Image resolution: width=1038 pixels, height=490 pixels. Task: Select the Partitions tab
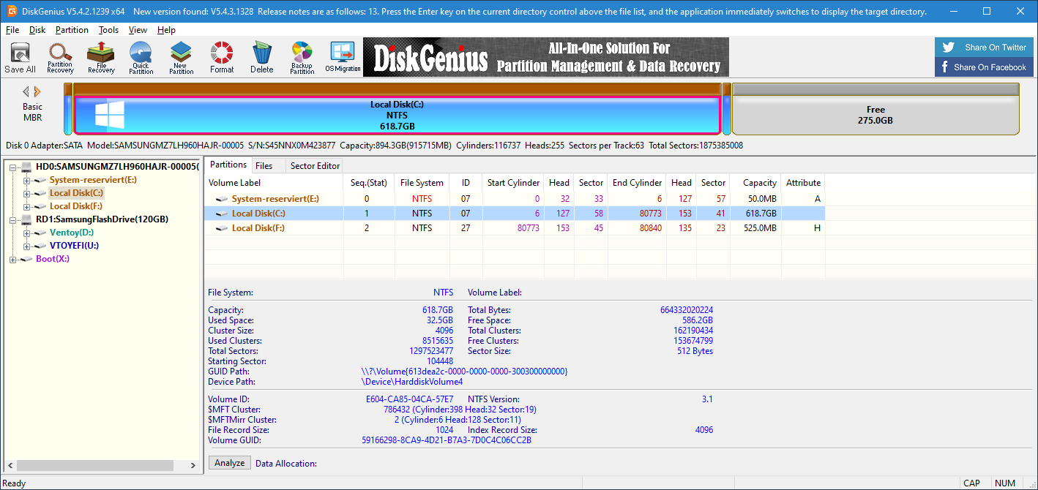click(228, 165)
